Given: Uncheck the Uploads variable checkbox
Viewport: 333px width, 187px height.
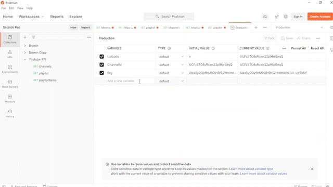Looking at the screenshot, I should click(101, 57).
